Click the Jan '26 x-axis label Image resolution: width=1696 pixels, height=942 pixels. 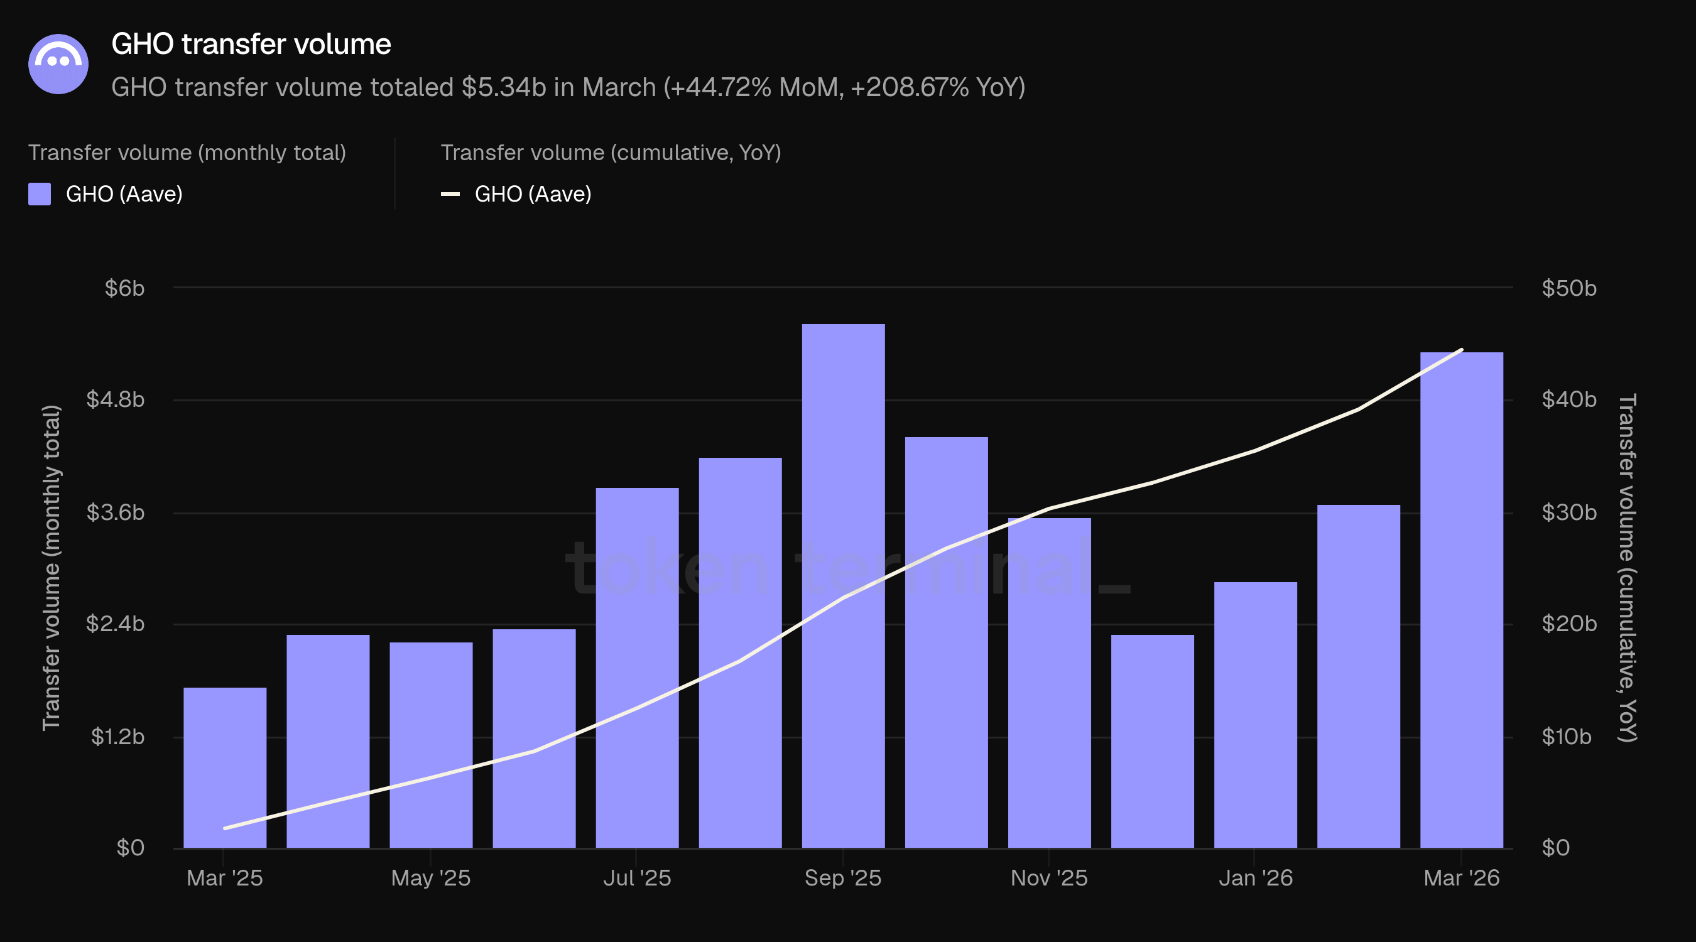(1255, 877)
